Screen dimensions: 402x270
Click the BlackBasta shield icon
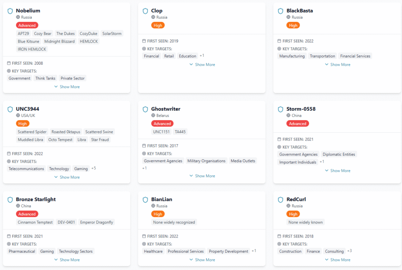(280, 11)
